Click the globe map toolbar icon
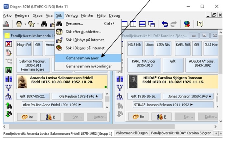Viewport: 227px width, 142px height. click(187, 24)
